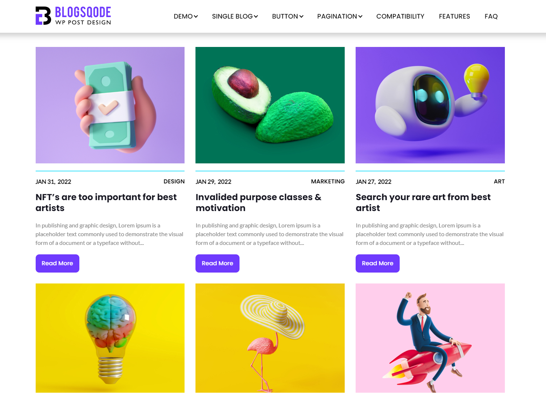Expand the DEMO dropdown chevron

coord(196,16)
